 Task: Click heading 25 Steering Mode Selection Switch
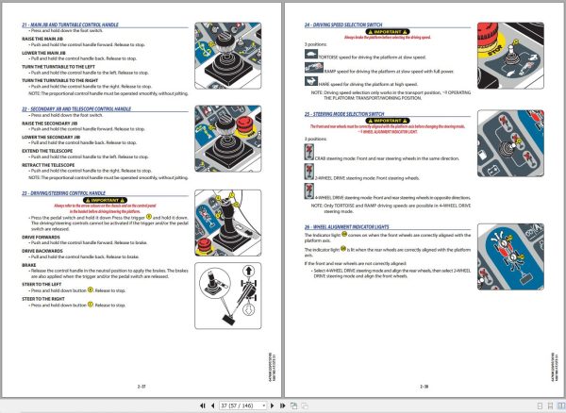(x=344, y=113)
